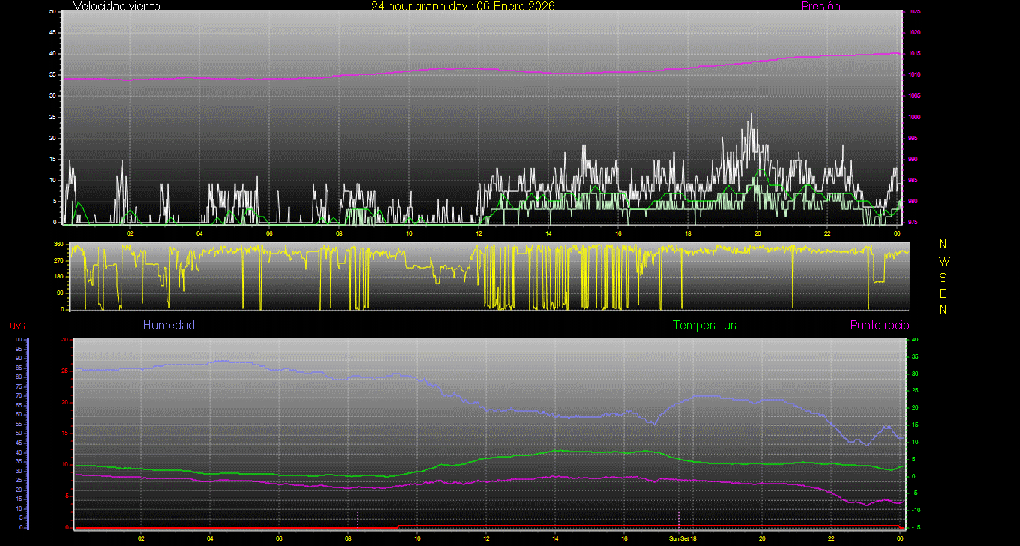Click the 1015 value on the pressure axis
Screen dimensions: 1020x546
[x=914, y=54]
